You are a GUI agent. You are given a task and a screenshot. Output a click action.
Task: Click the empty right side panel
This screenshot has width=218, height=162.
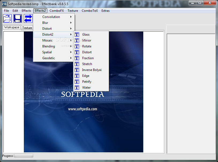point(191,93)
